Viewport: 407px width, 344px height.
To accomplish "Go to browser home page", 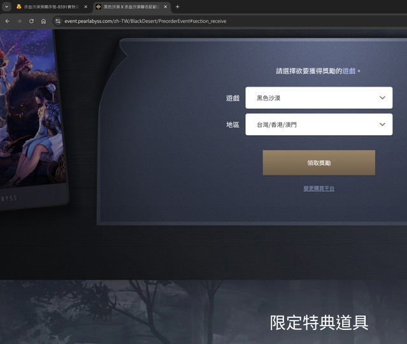I will (43, 21).
